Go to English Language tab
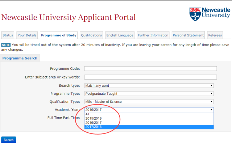The width and height of the screenshot is (232, 145). (x=120, y=35)
